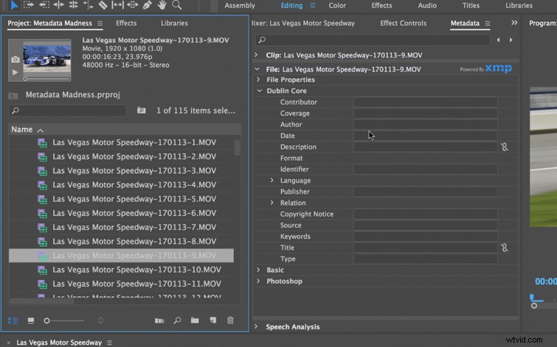Viewport: 557px width, 347px height.
Task: Expand the Clip metadata section
Action: coord(256,55)
